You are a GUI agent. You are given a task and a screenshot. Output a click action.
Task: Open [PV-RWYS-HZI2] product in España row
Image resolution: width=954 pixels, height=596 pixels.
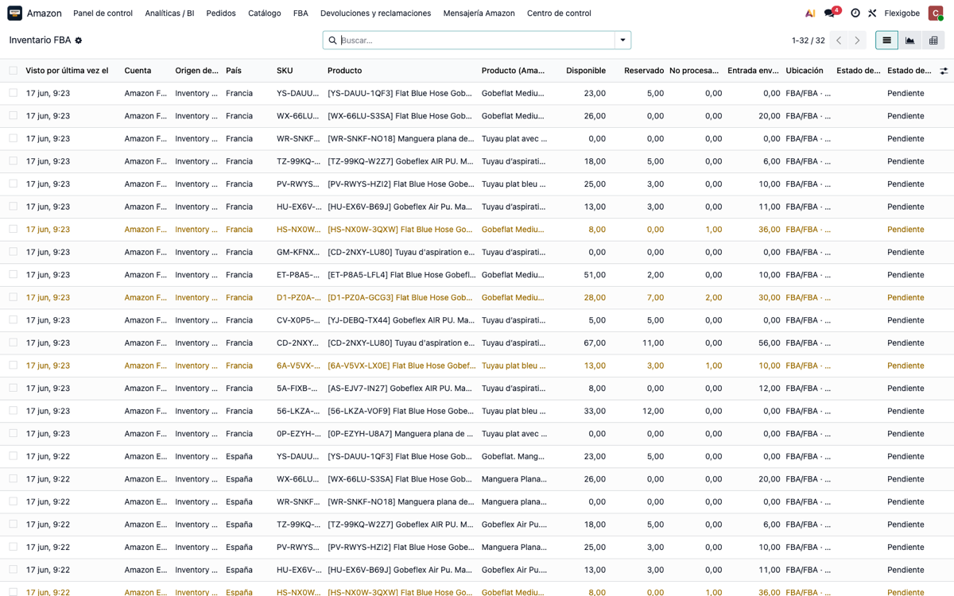pos(401,548)
